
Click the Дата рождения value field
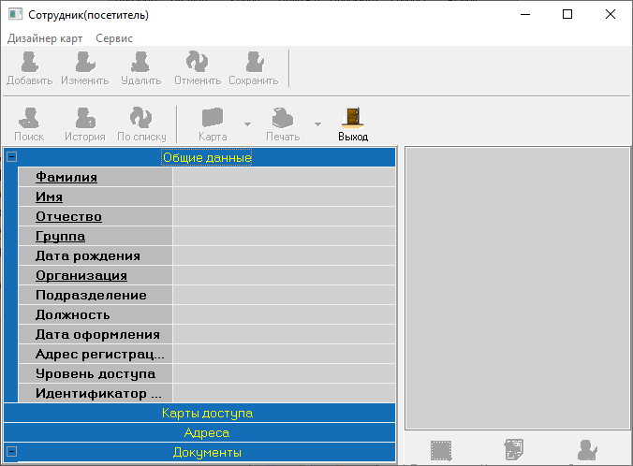284,255
